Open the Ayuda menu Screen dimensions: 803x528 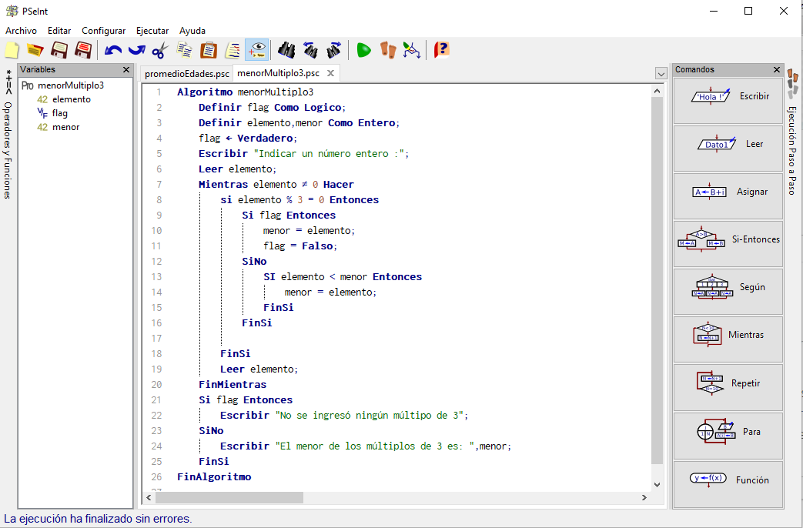[x=192, y=31]
